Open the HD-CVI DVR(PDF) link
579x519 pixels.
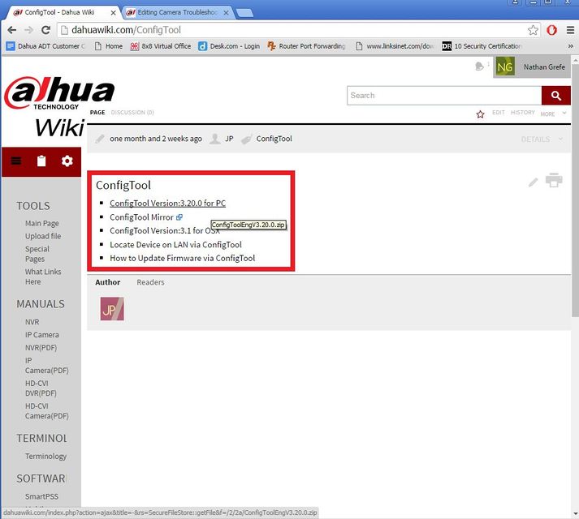(x=41, y=388)
